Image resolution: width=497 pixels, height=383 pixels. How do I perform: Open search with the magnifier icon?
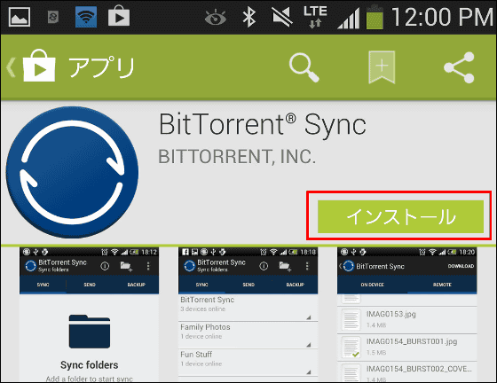[x=304, y=67]
